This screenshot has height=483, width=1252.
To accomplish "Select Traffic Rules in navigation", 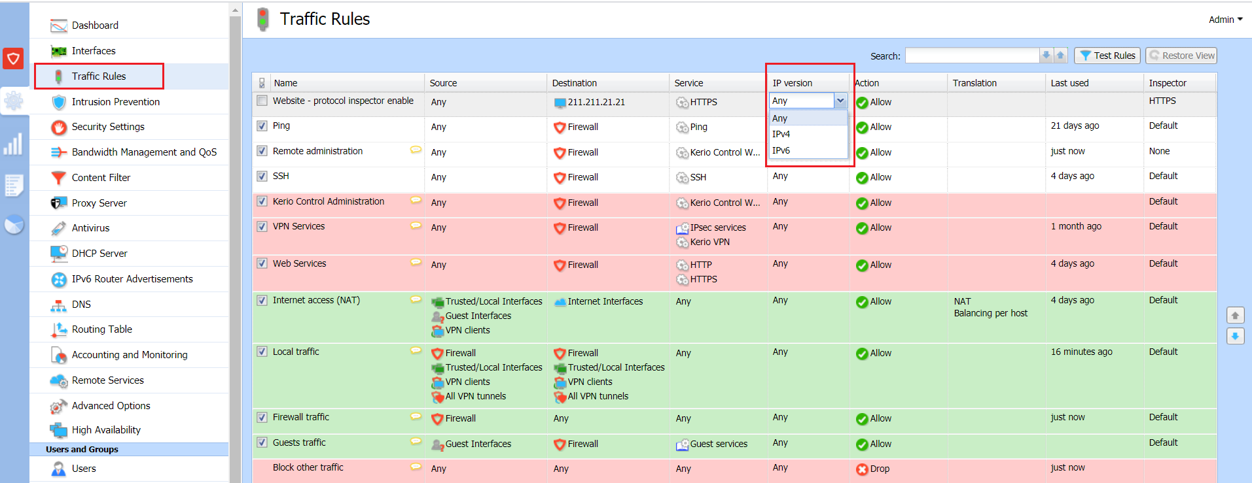I will [99, 76].
